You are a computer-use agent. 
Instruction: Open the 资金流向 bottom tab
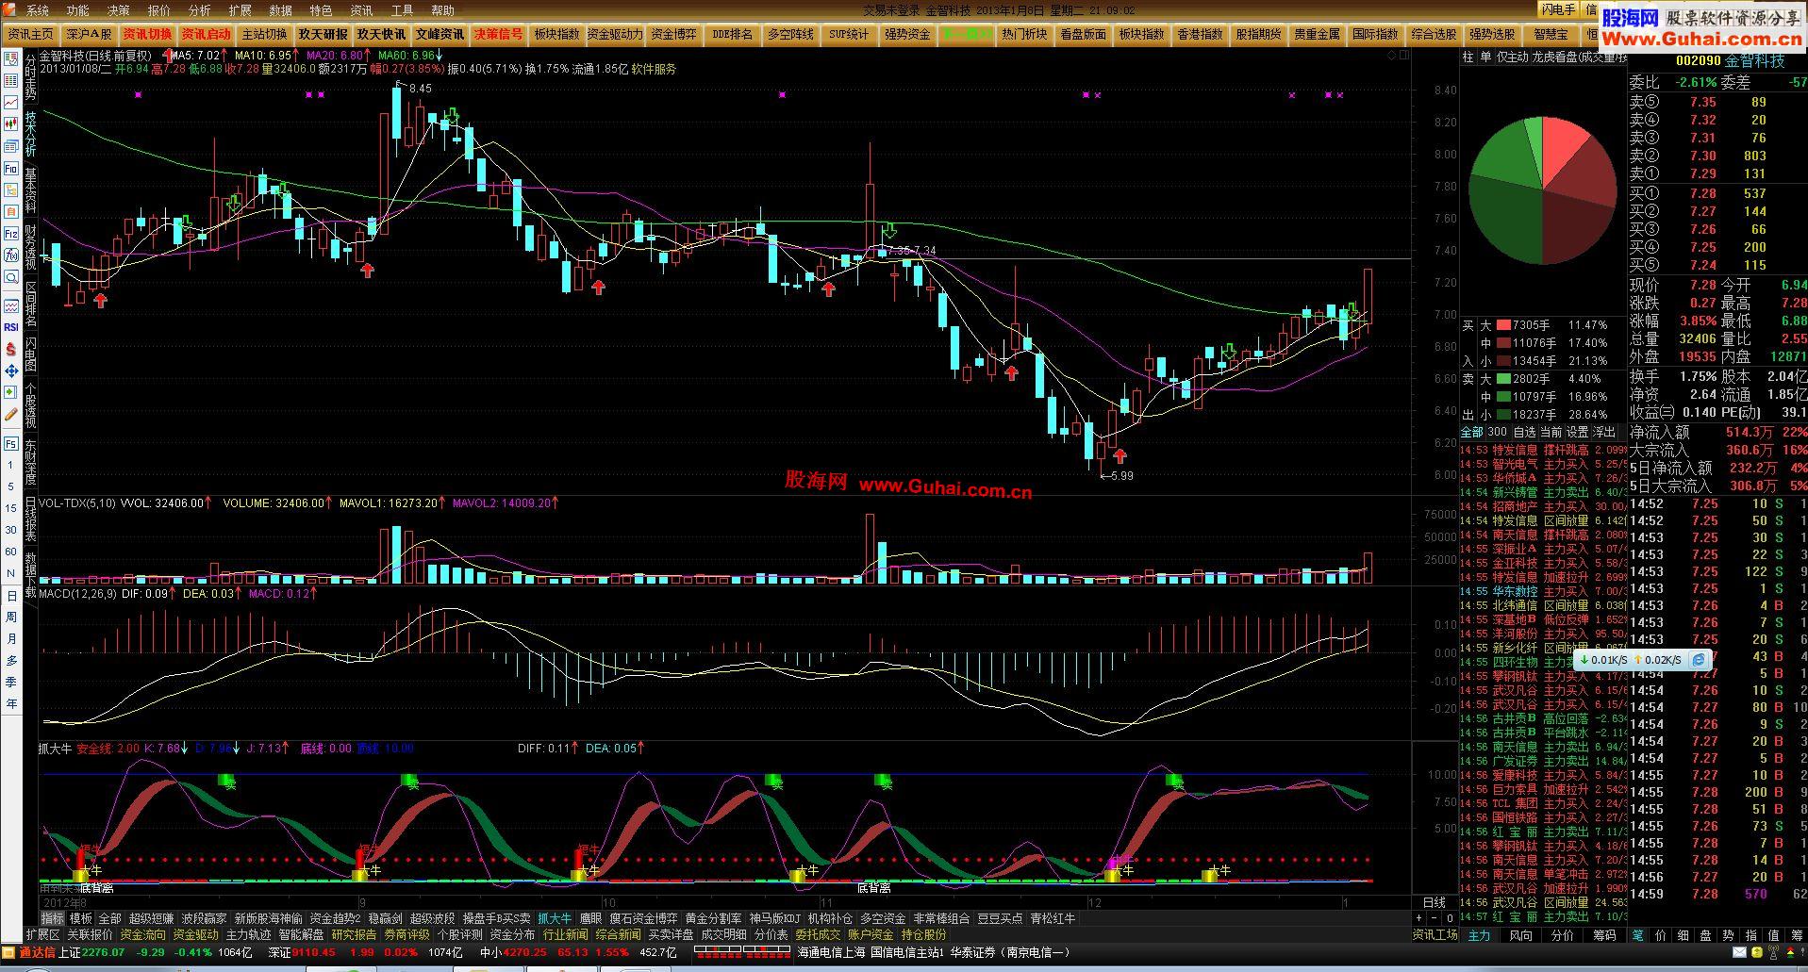click(142, 935)
